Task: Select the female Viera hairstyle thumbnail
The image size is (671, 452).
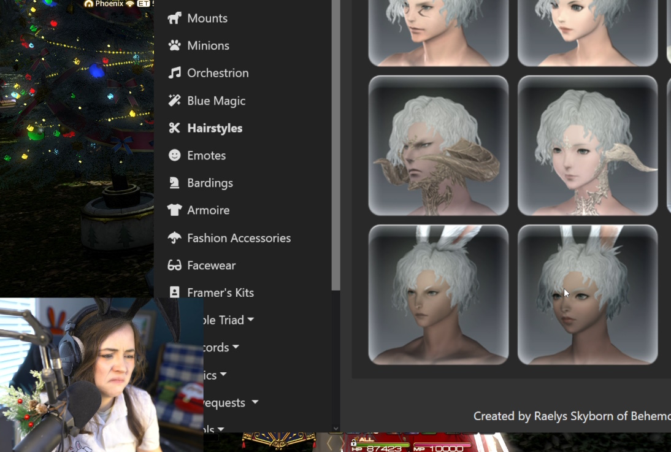Action: (x=588, y=295)
